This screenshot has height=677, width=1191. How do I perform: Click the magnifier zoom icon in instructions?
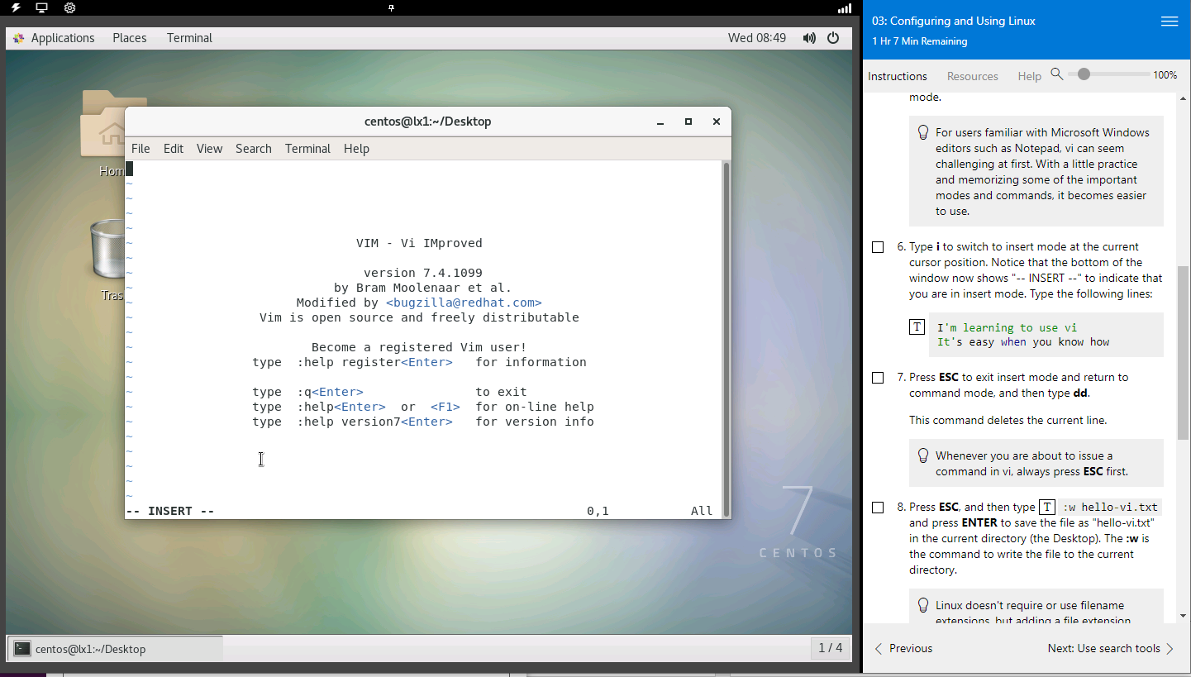[1056, 74]
